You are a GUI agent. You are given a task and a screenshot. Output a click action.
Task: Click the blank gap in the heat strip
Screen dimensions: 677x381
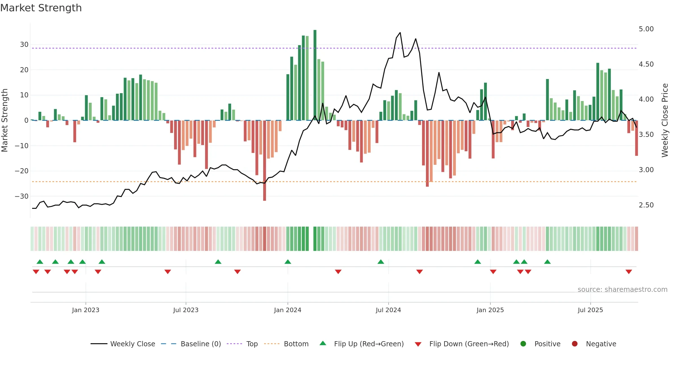click(x=311, y=239)
